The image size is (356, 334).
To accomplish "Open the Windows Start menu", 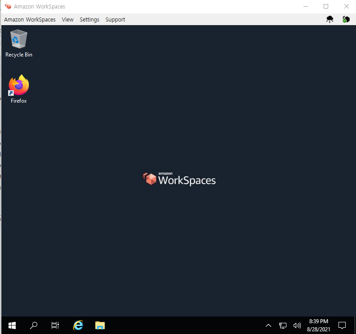I will point(12,325).
